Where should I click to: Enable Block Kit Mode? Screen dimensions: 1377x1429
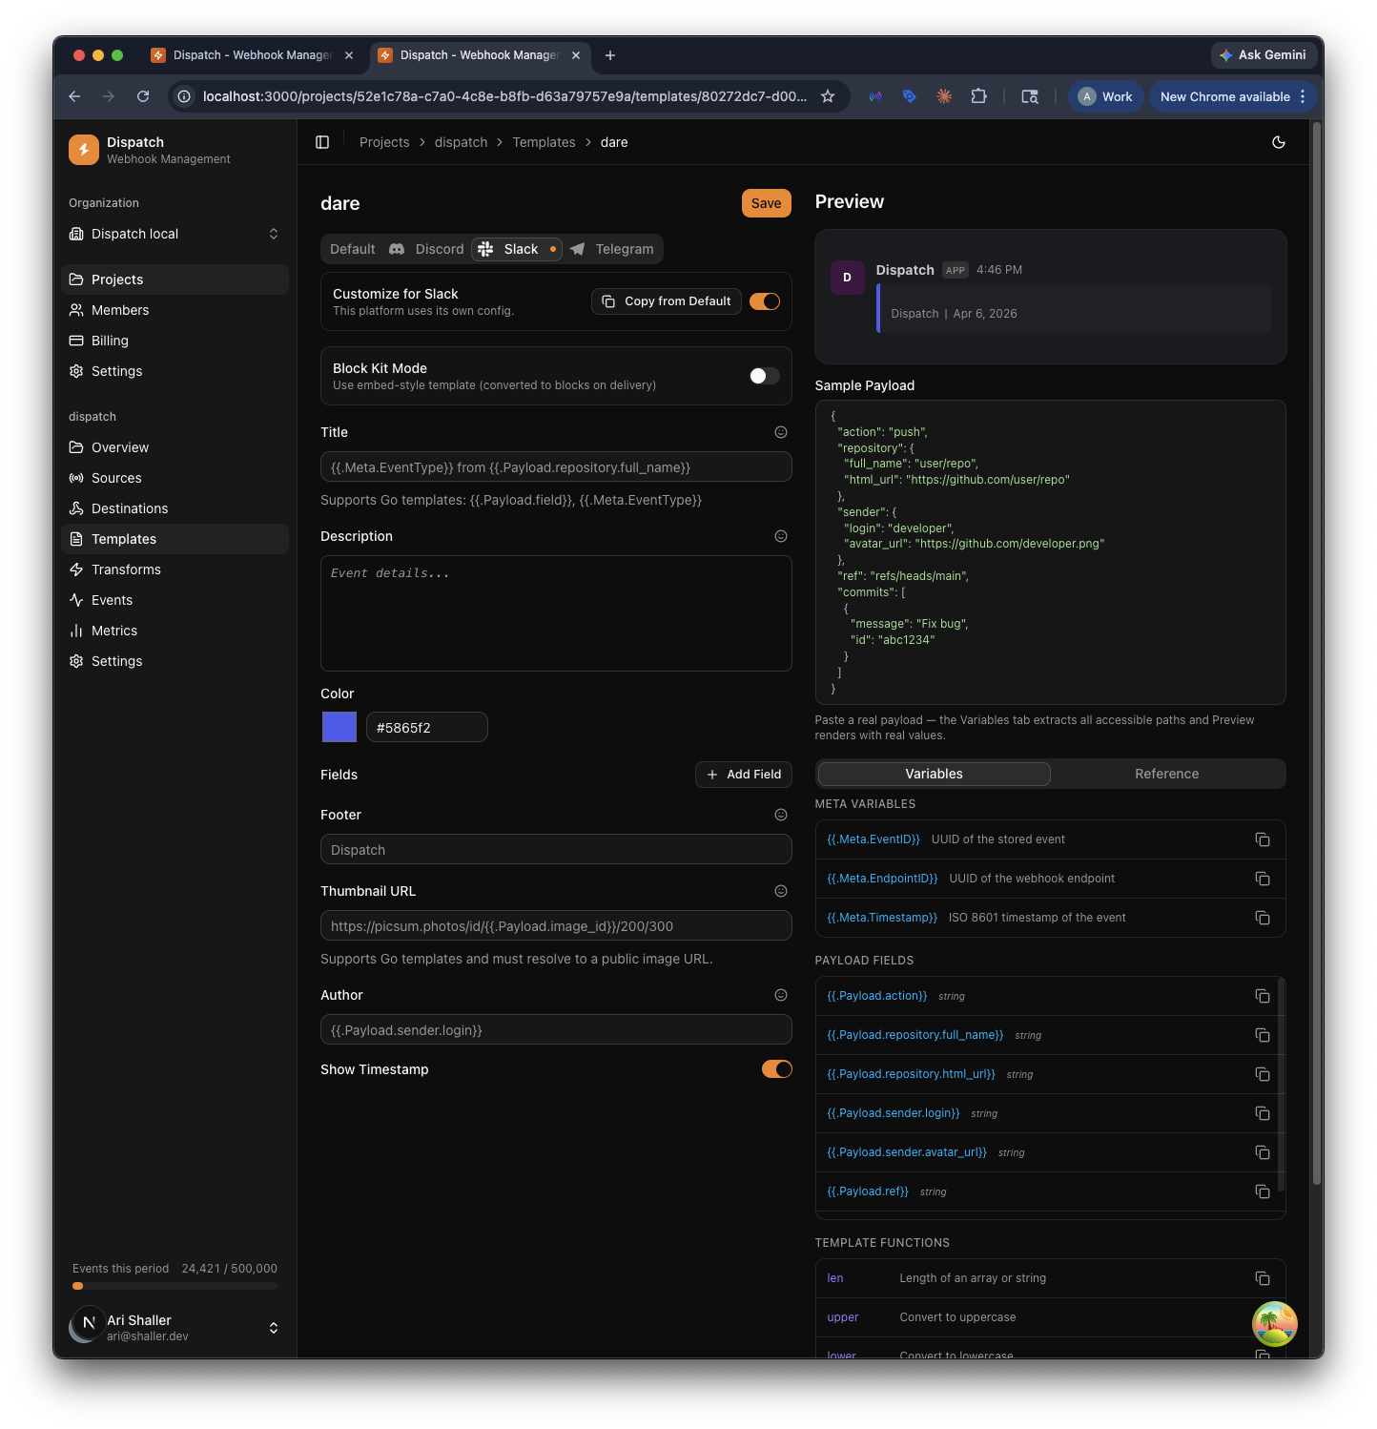point(765,376)
